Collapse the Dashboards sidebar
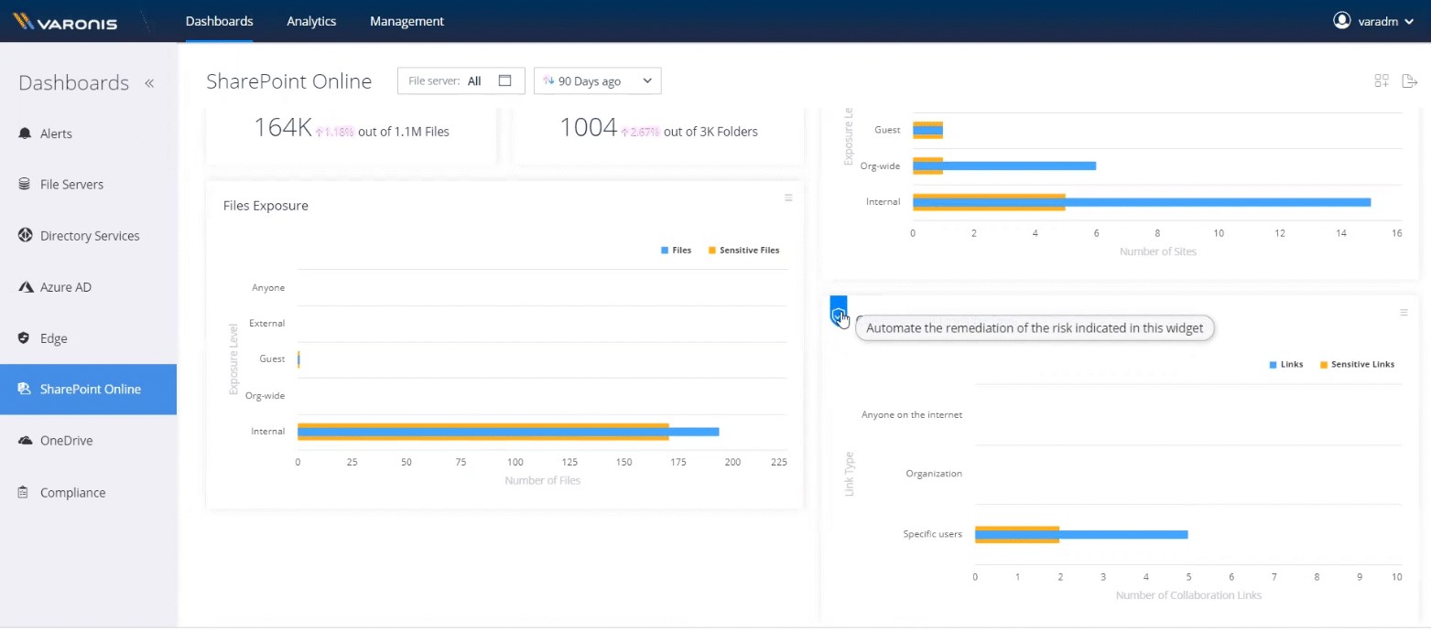Screen dimensions: 1431x631 tap(149, 83)
